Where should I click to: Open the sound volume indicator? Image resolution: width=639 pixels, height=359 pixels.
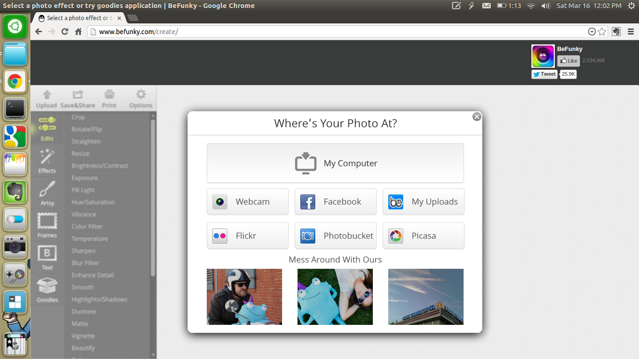pyautogui.click(x=546, y=6)
